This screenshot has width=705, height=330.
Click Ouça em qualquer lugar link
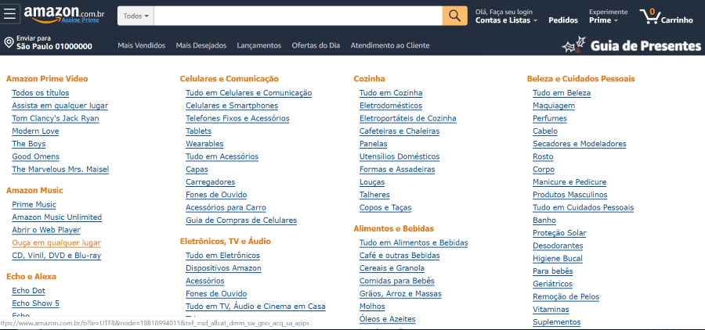pos(56,243)
